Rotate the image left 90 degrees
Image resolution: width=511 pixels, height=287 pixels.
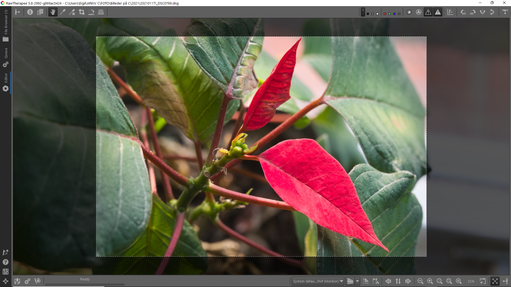463,12
